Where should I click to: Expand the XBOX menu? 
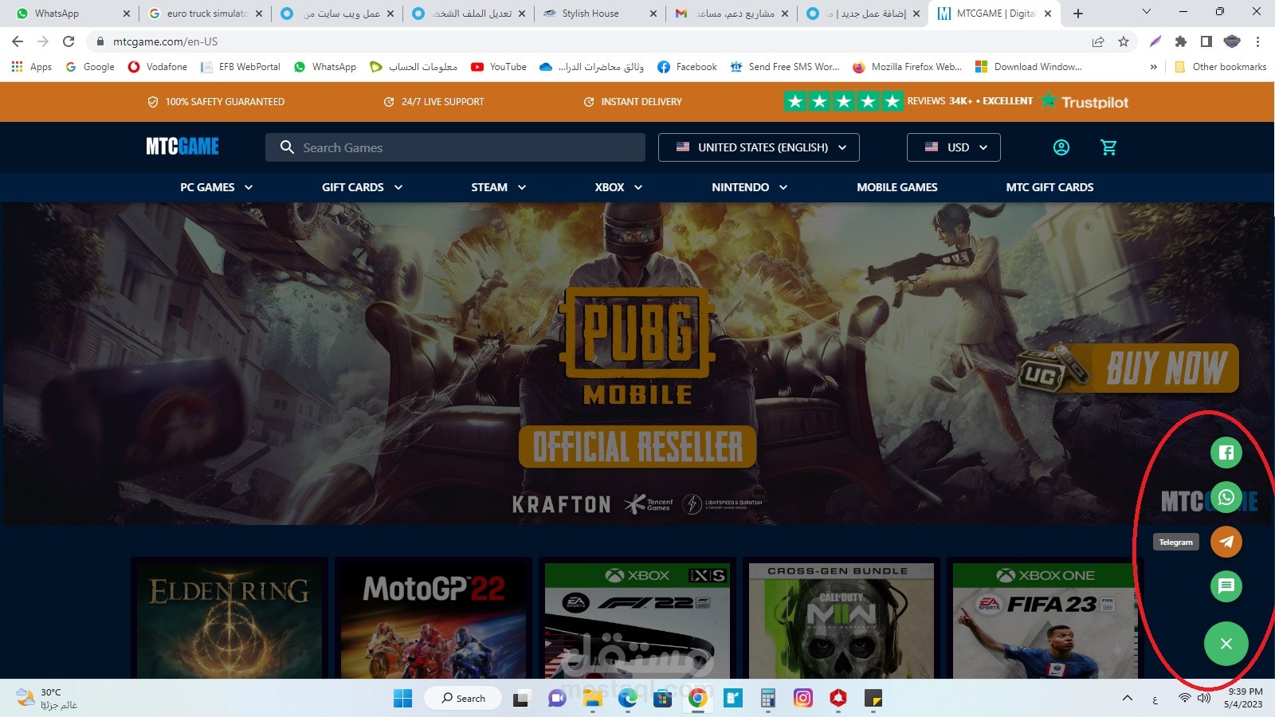pos(618,187)
